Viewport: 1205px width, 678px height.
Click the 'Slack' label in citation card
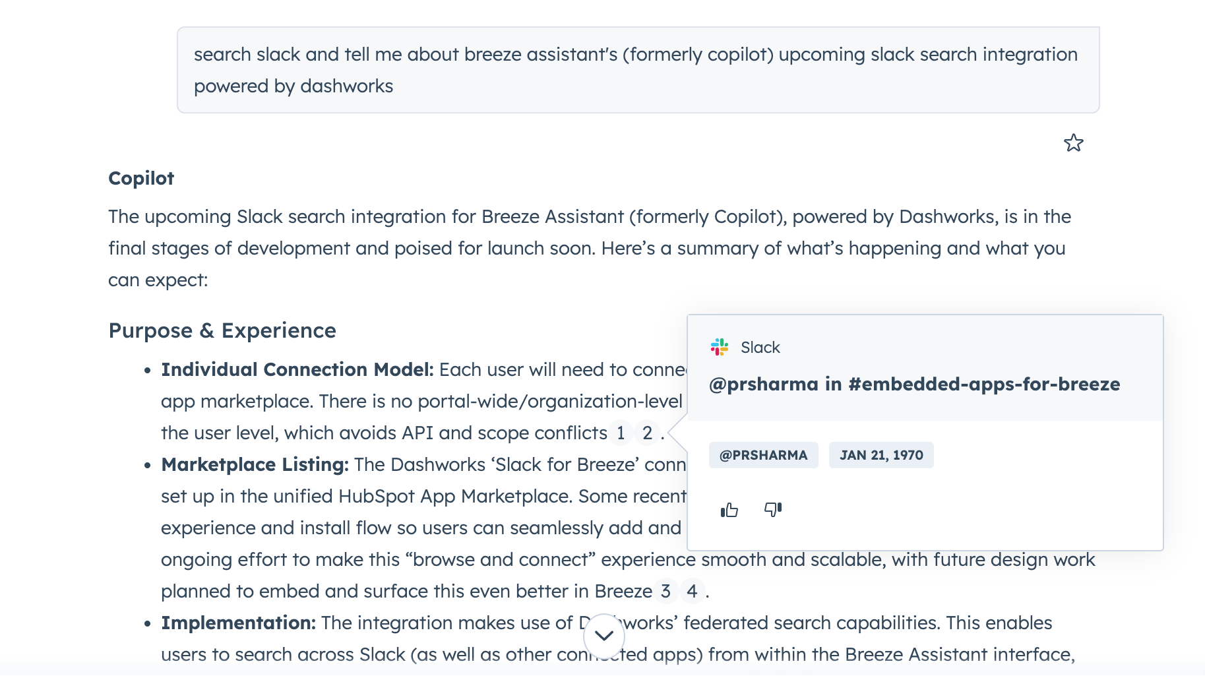click(760, 348)
